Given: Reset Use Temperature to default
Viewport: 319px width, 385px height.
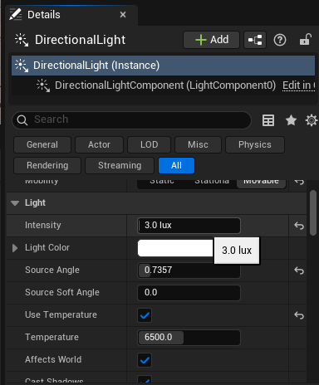Looking at the screenshot, I should 299,315.
